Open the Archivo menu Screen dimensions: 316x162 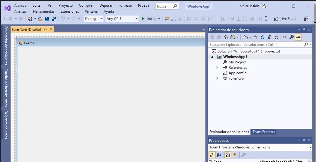point(20,5)
